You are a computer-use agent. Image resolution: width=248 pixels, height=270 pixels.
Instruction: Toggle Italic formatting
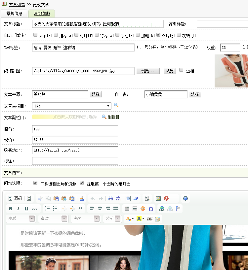[19, 209]
